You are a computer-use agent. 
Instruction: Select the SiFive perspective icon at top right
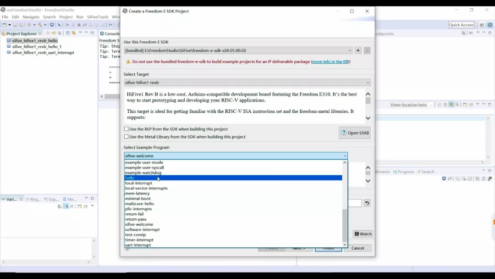489,25
